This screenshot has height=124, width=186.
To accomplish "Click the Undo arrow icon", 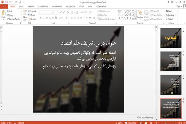I will click(x=11, y=2).
